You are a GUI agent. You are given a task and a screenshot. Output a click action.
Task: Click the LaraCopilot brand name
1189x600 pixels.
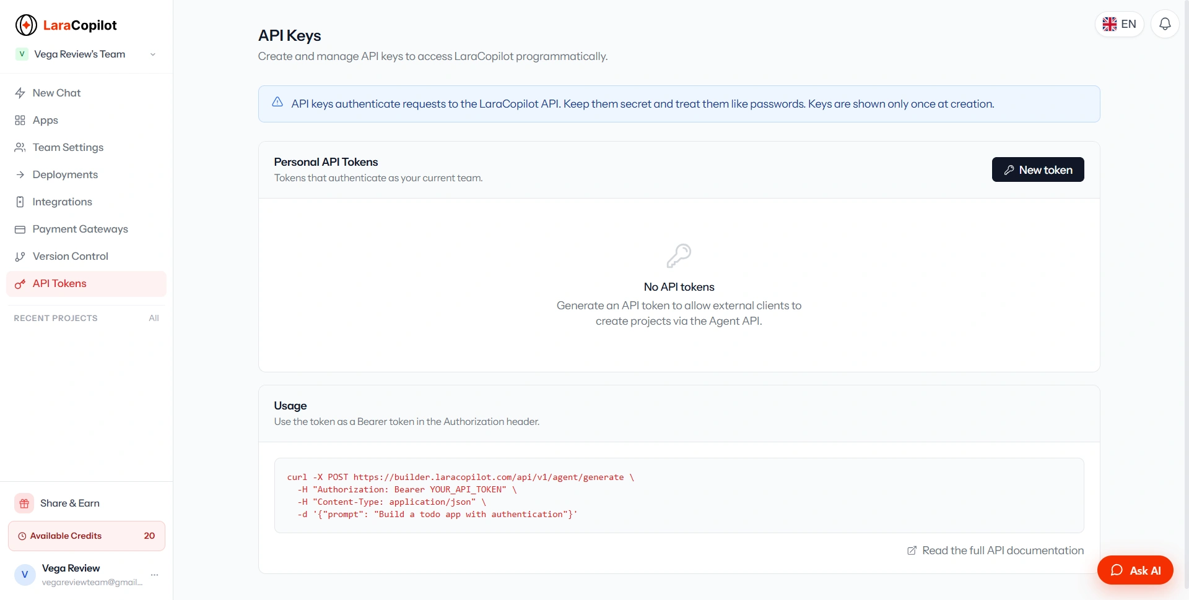[x=80, y=25]
